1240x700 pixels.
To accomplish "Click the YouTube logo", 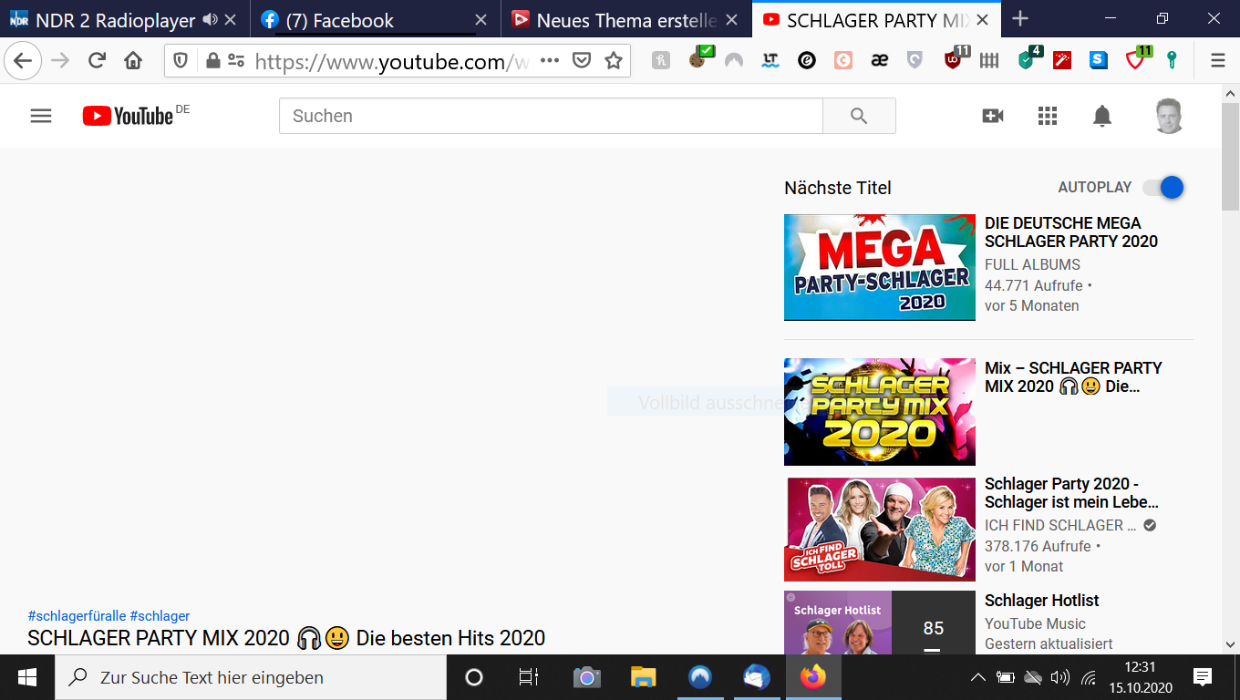I will [128, 116].
